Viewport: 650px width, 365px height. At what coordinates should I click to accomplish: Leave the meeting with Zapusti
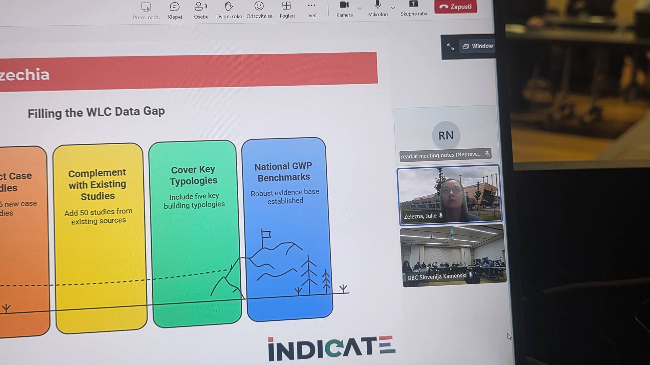(456, 6)
